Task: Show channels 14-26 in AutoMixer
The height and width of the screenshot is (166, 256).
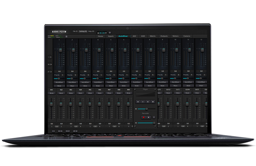Action: (50, 64)
